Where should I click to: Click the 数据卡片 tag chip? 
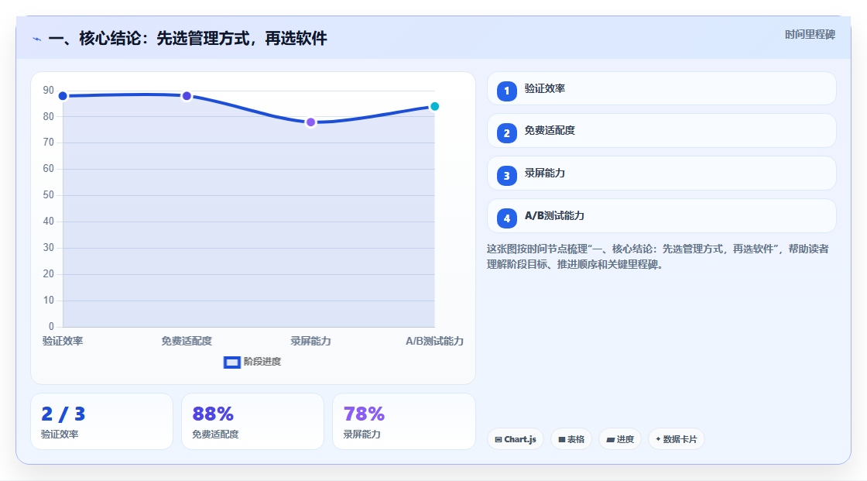(x=677, y=439)
